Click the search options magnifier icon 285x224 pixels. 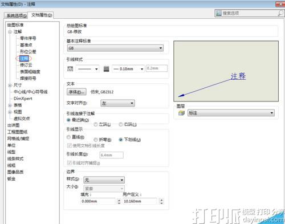[280, 13]
